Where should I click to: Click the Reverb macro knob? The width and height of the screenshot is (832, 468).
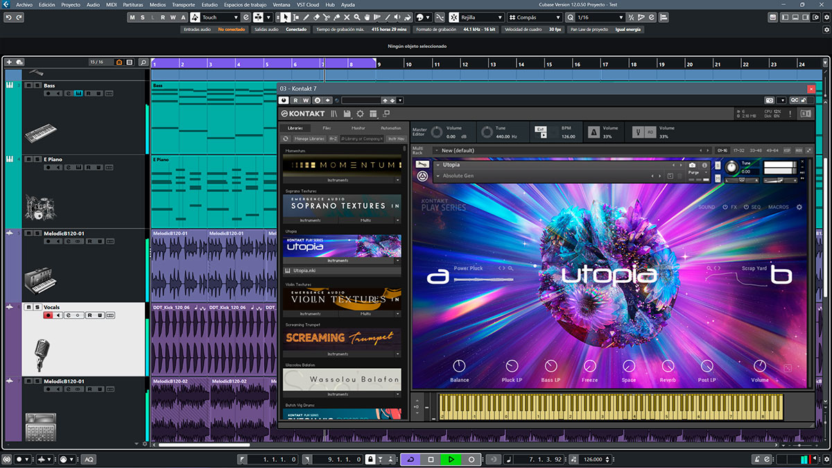(668, 365)
